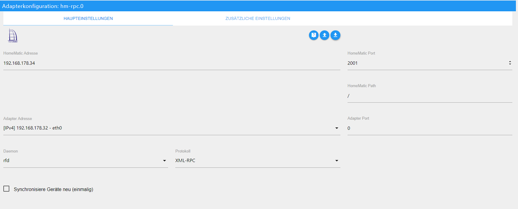The image size is (518, 209).
Task: Click the HomeMatic logo image
Action: pyautogui.click(x=13, y=35)
